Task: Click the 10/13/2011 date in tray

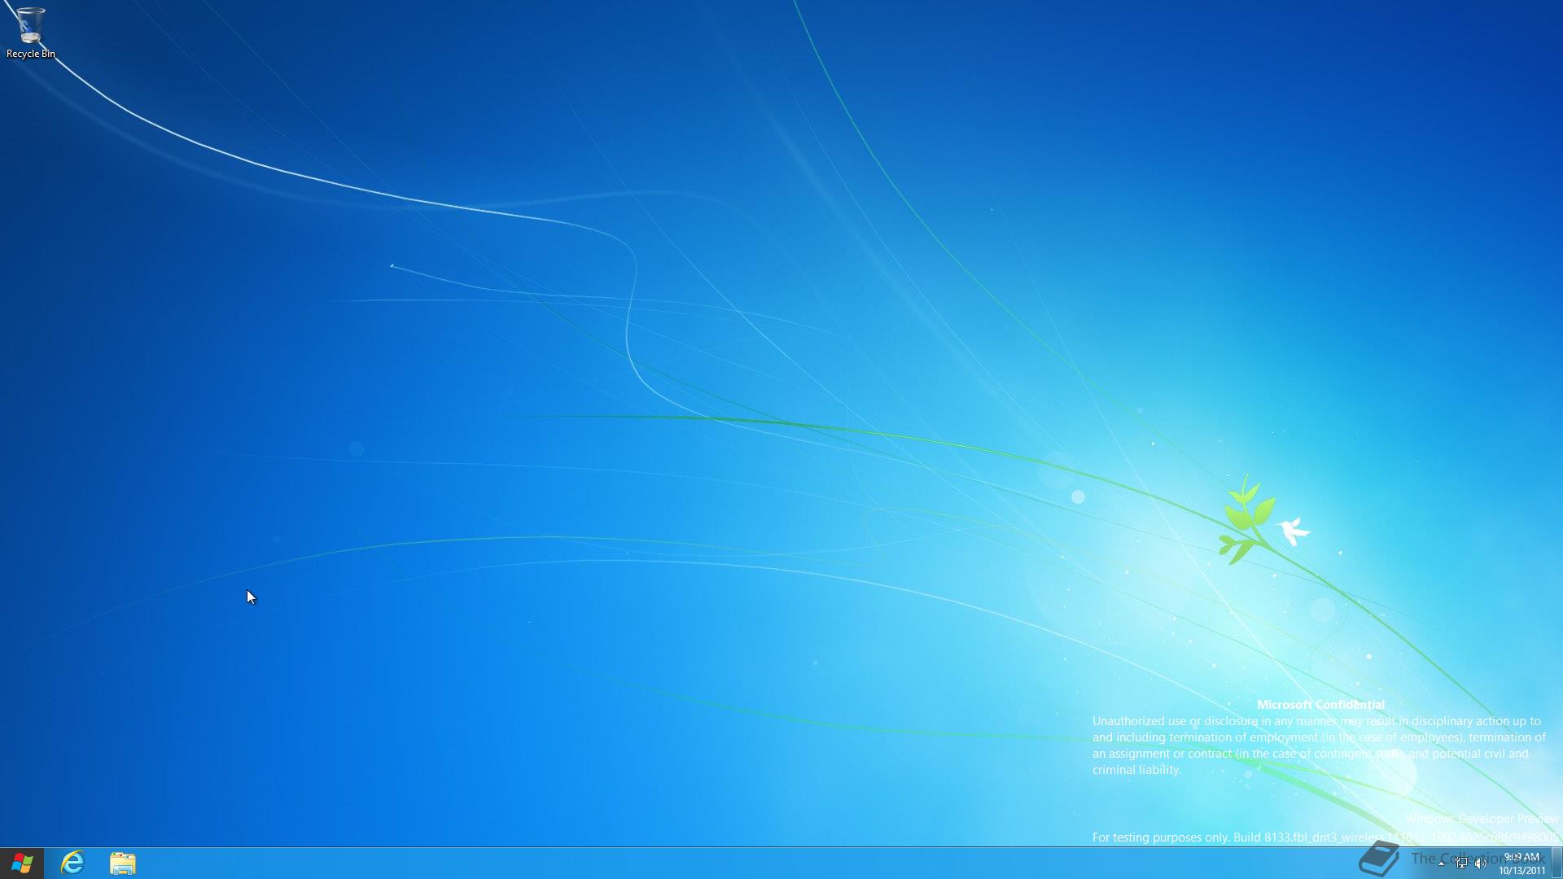Action: pos(1521,870)
